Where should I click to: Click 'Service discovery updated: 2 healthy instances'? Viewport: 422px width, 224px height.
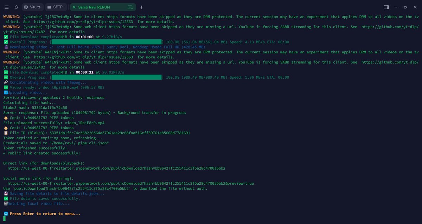coord(54,98)
